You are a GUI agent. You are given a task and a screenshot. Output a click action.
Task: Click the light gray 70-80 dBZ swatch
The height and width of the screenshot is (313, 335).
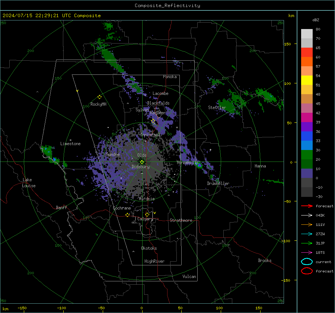click(x=307, y=34)
